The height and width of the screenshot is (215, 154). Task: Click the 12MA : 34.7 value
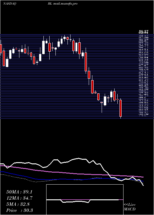click(x=19, y=198)
